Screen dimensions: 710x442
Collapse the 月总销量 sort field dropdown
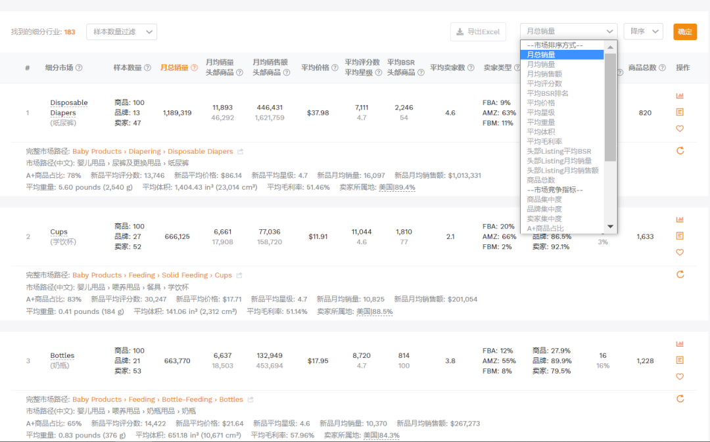[568, 32]
